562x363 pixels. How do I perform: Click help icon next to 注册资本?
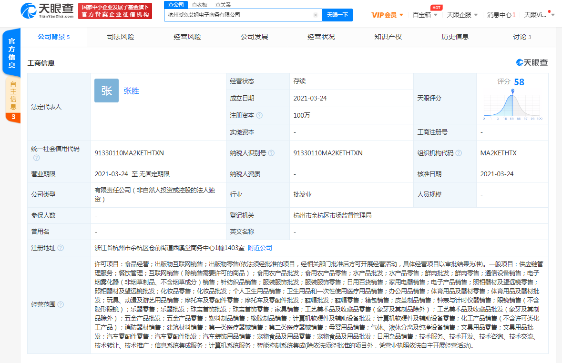click(259, 115)
